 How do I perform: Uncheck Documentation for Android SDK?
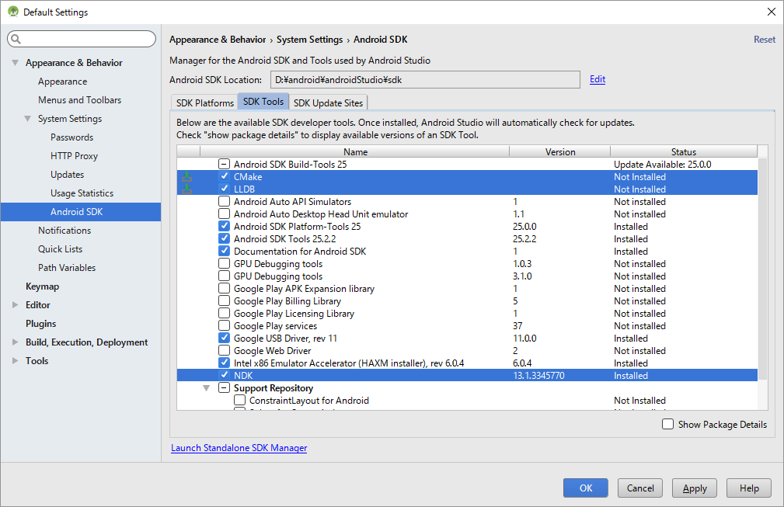point(224,252)
